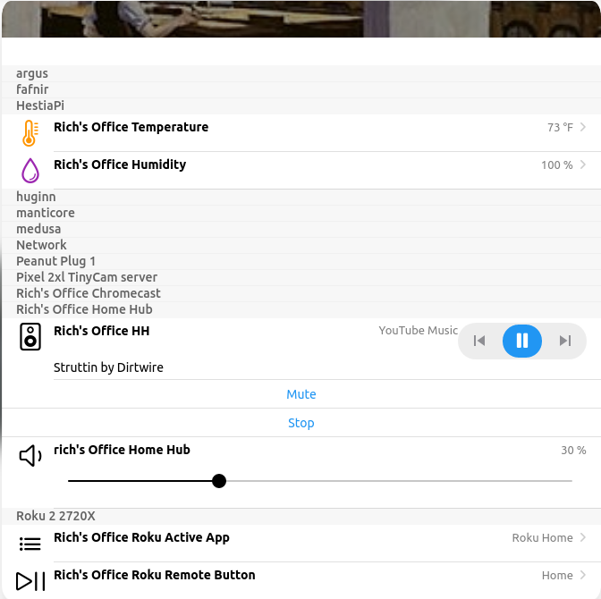
Task: Skip to previous track
Action: click(479, 341)
